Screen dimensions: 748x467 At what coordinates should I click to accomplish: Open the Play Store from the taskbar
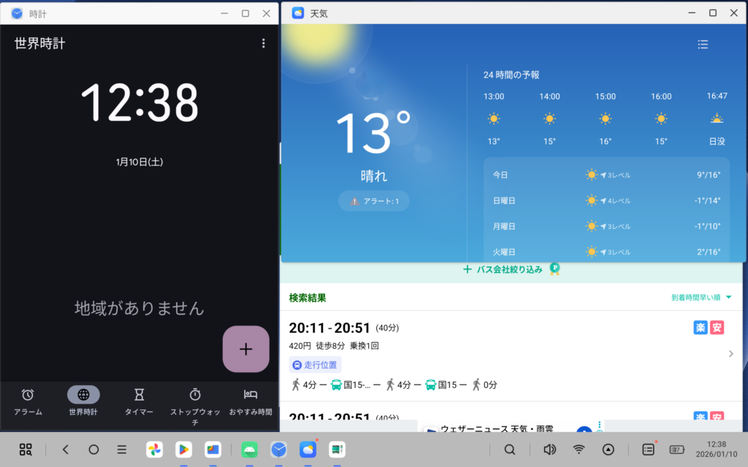(x=183, y=449)
